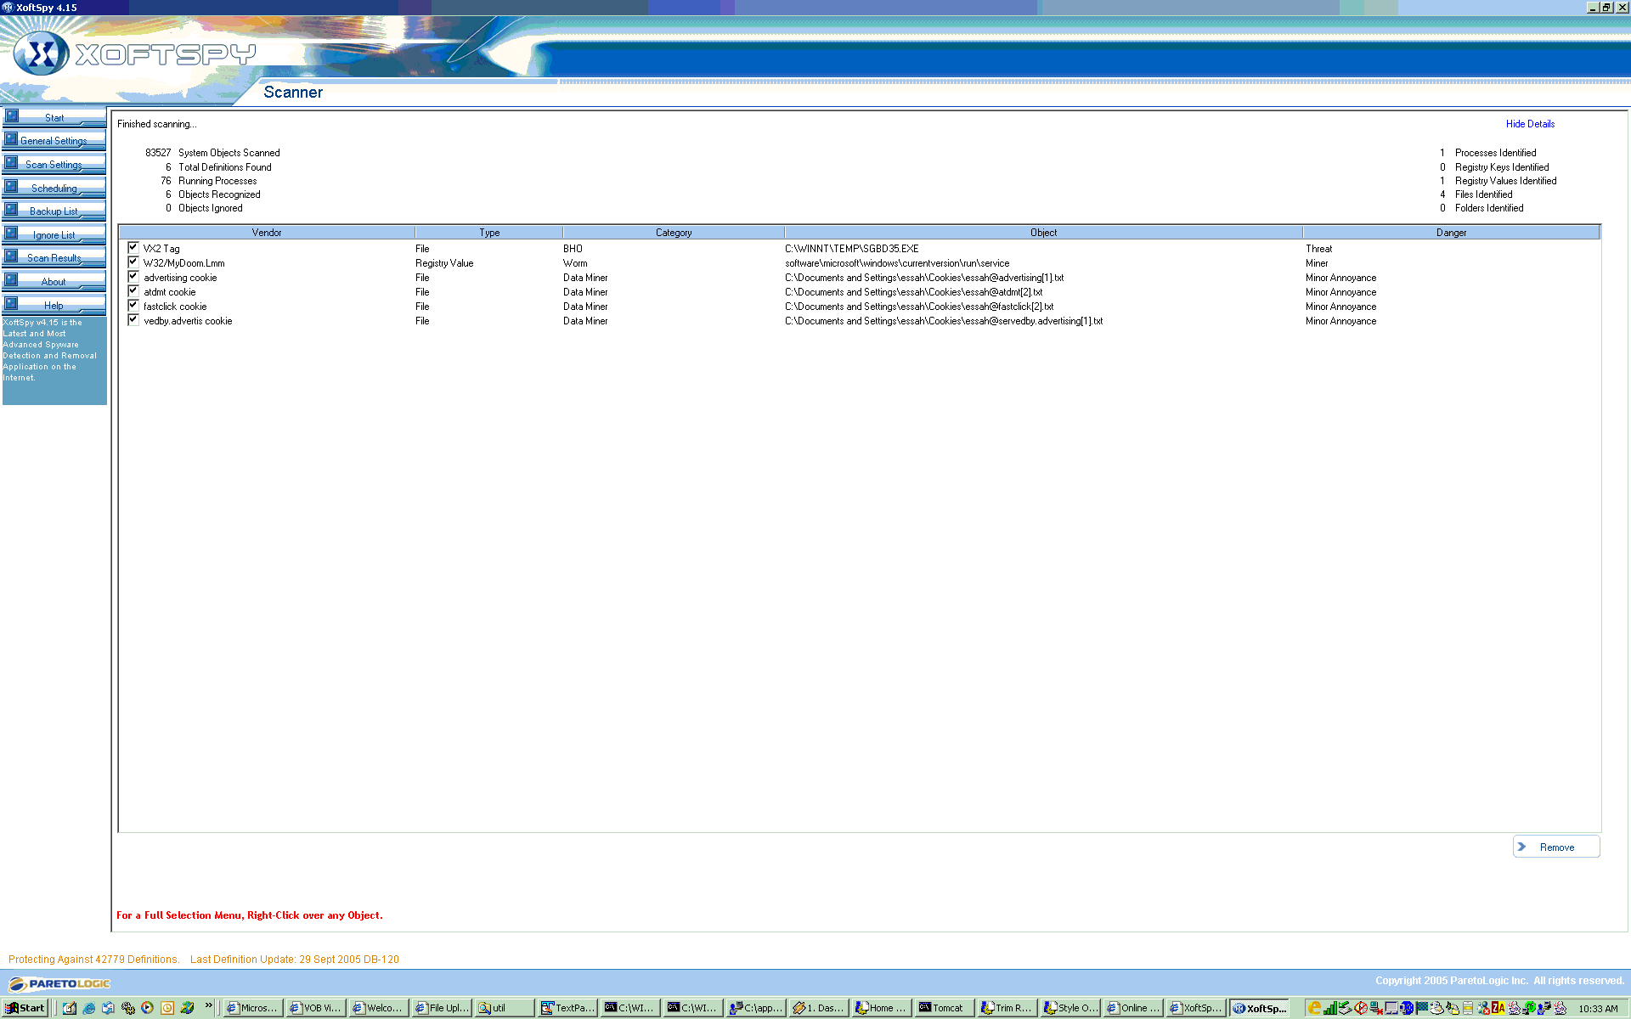Select the essah@fastclick[2].txt object path
The image size is (1631, 1019).
pos(919,307)
